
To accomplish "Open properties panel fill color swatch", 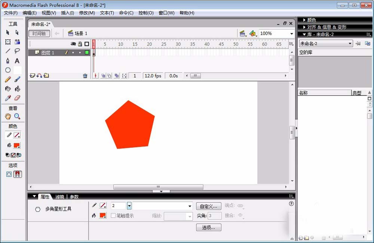I will pos(103,215).
